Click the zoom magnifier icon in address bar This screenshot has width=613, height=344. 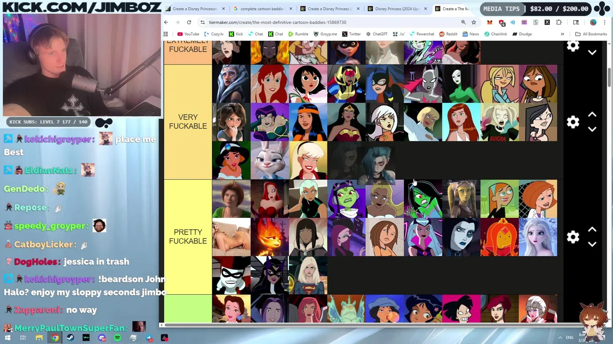coord(463,22)
